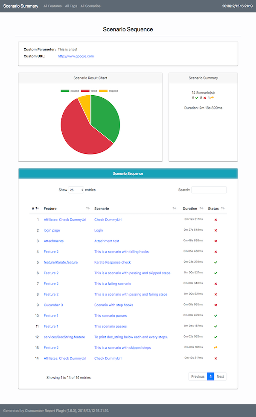Click passed status icon for row 11

point(215,326)
